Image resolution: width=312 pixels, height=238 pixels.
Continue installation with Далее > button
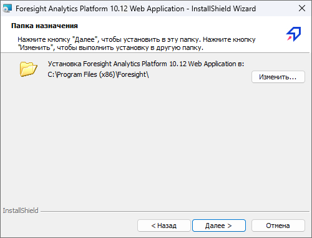pyautogui.click(x=219, y=226)
